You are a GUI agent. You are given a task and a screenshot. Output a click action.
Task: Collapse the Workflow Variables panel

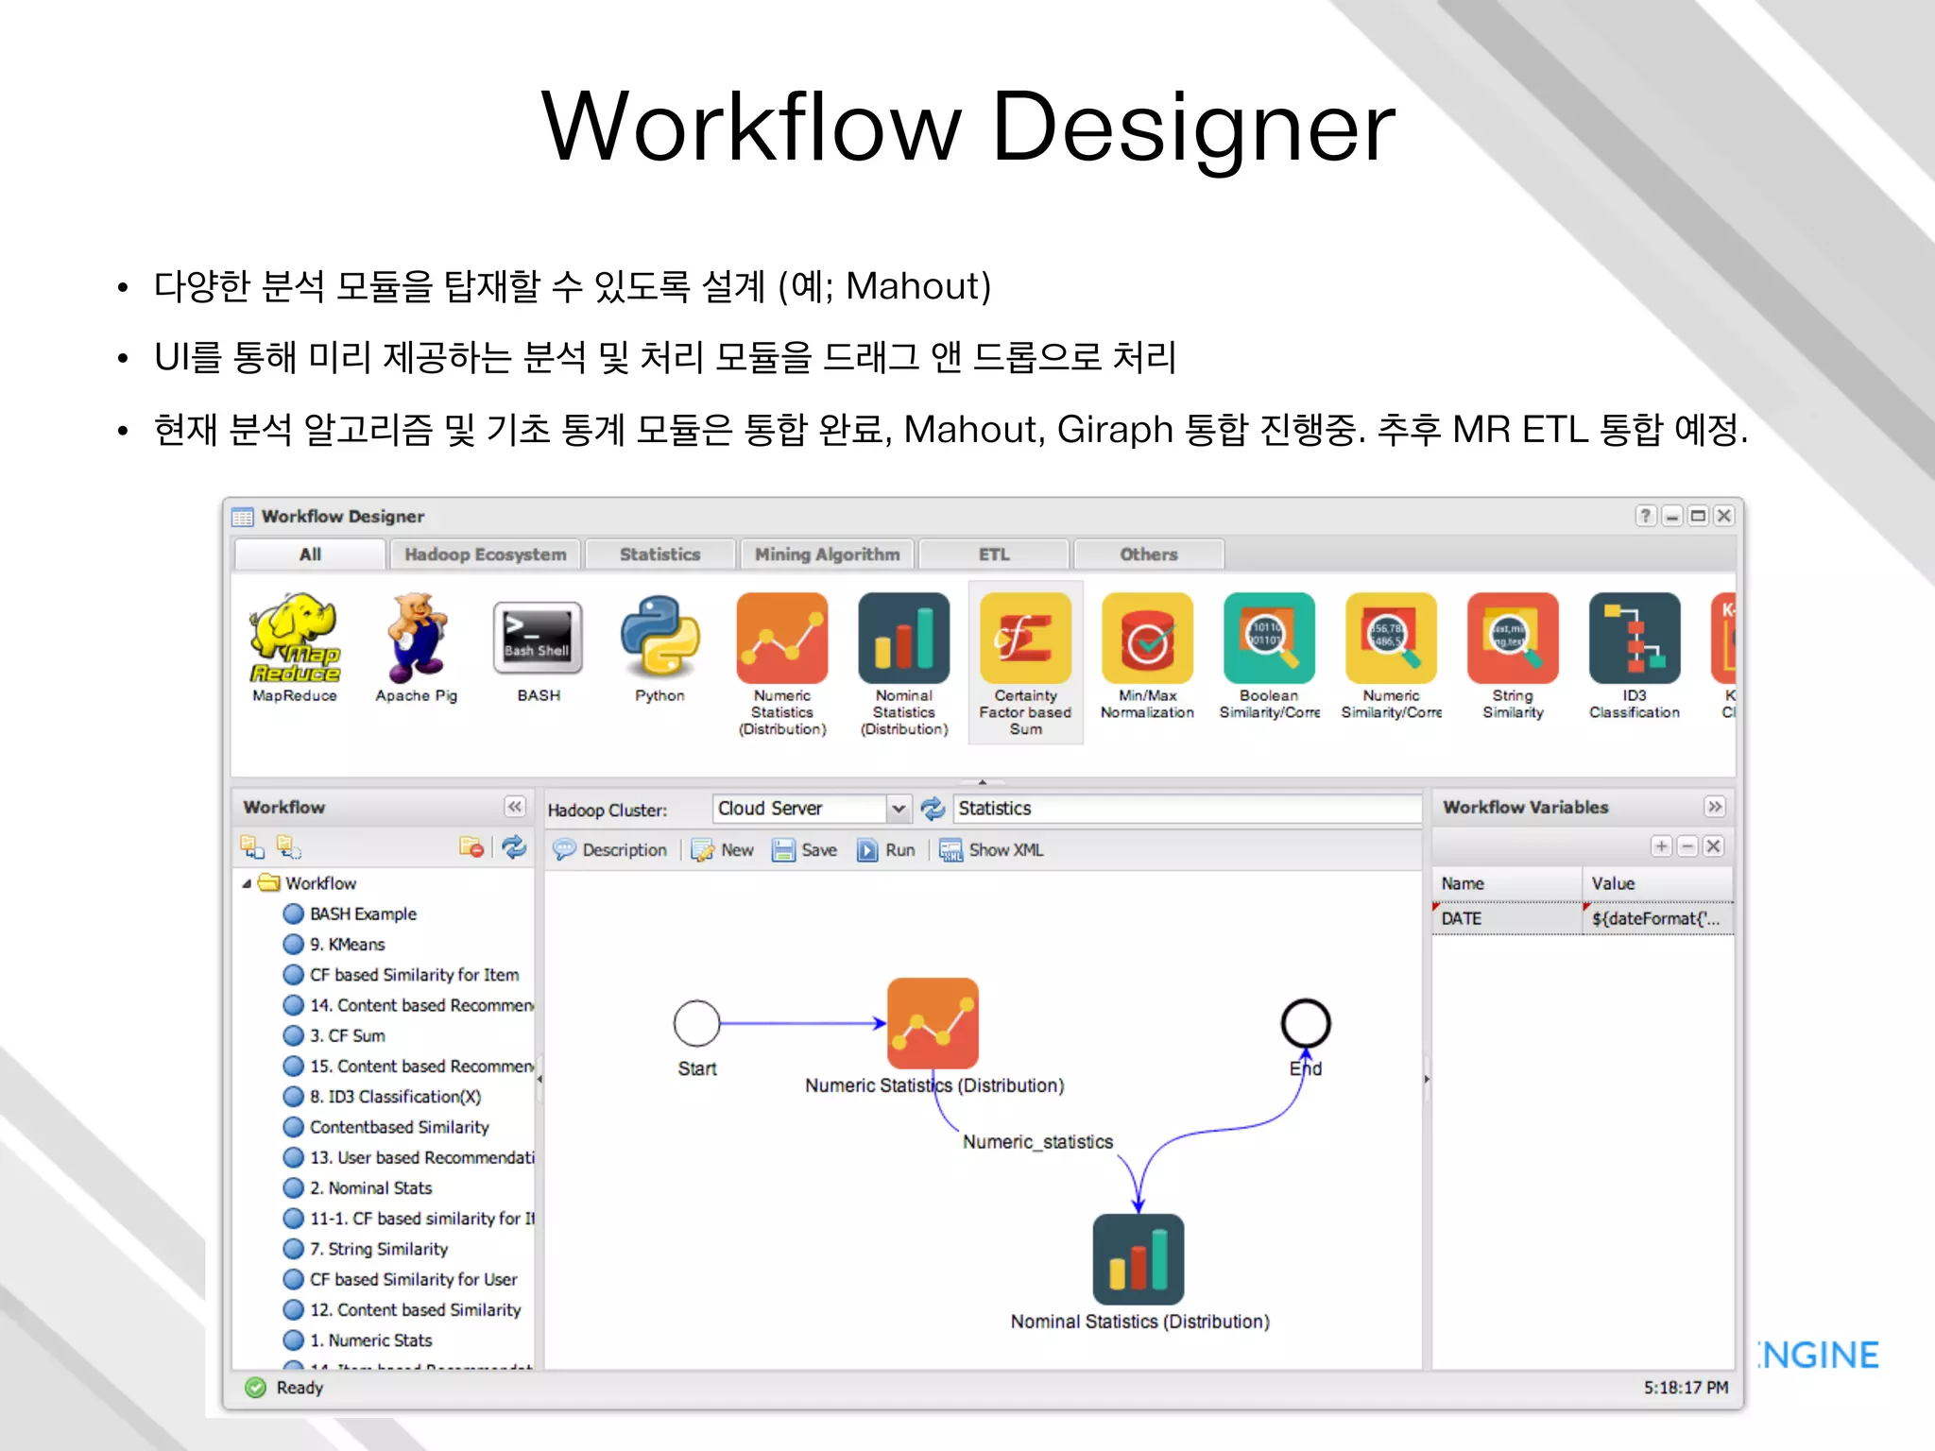(x=1715, y=807)
